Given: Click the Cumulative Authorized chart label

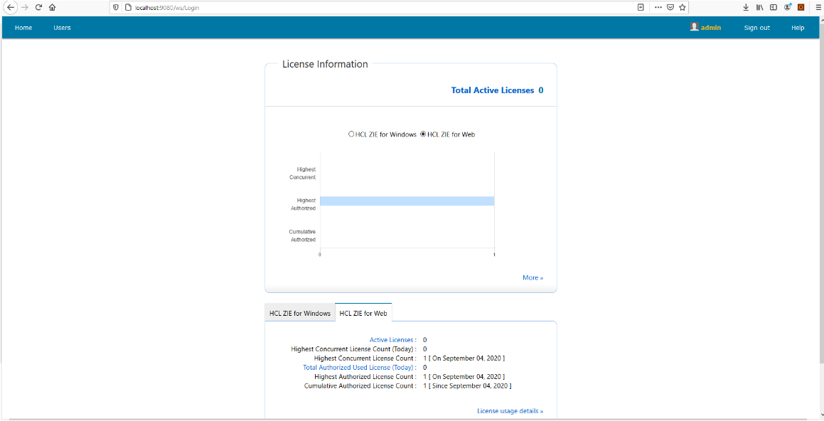Looking at the screenshot, I should [x=302, y=235].
